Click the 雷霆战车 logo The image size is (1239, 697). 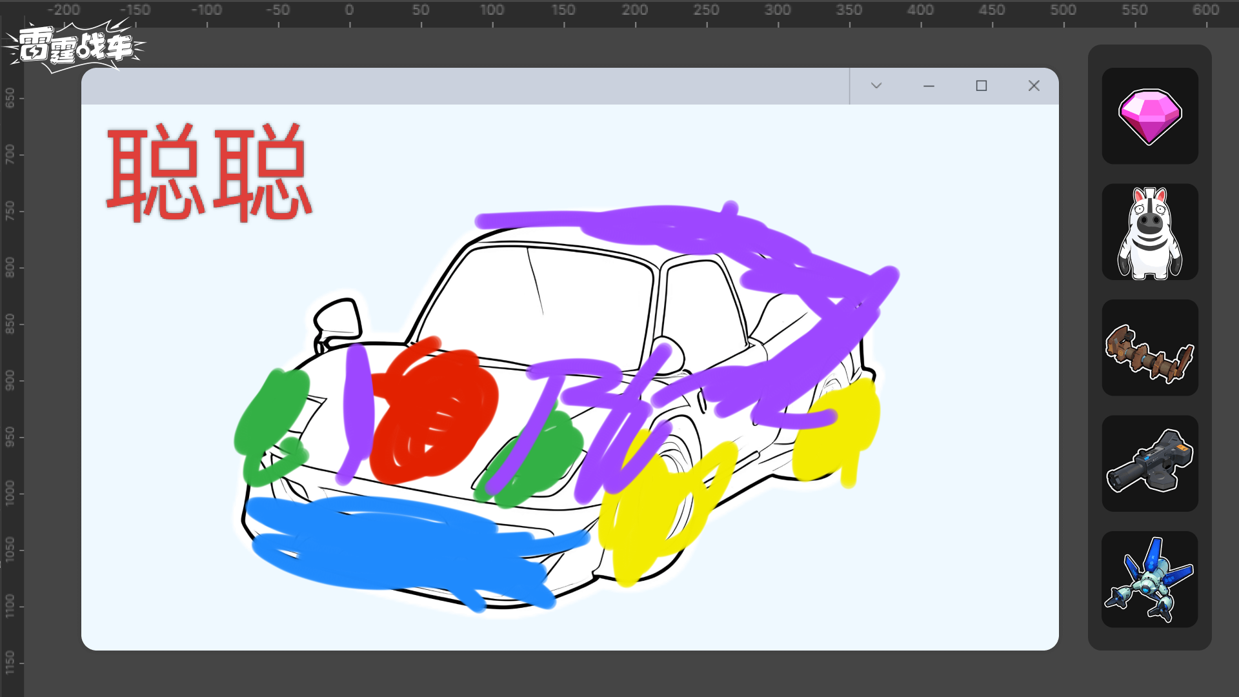click(x=74, y=46)
